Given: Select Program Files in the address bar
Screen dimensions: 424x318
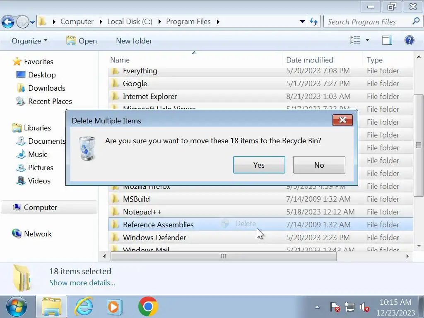Looking at the screenshot, I should (188, 22).
